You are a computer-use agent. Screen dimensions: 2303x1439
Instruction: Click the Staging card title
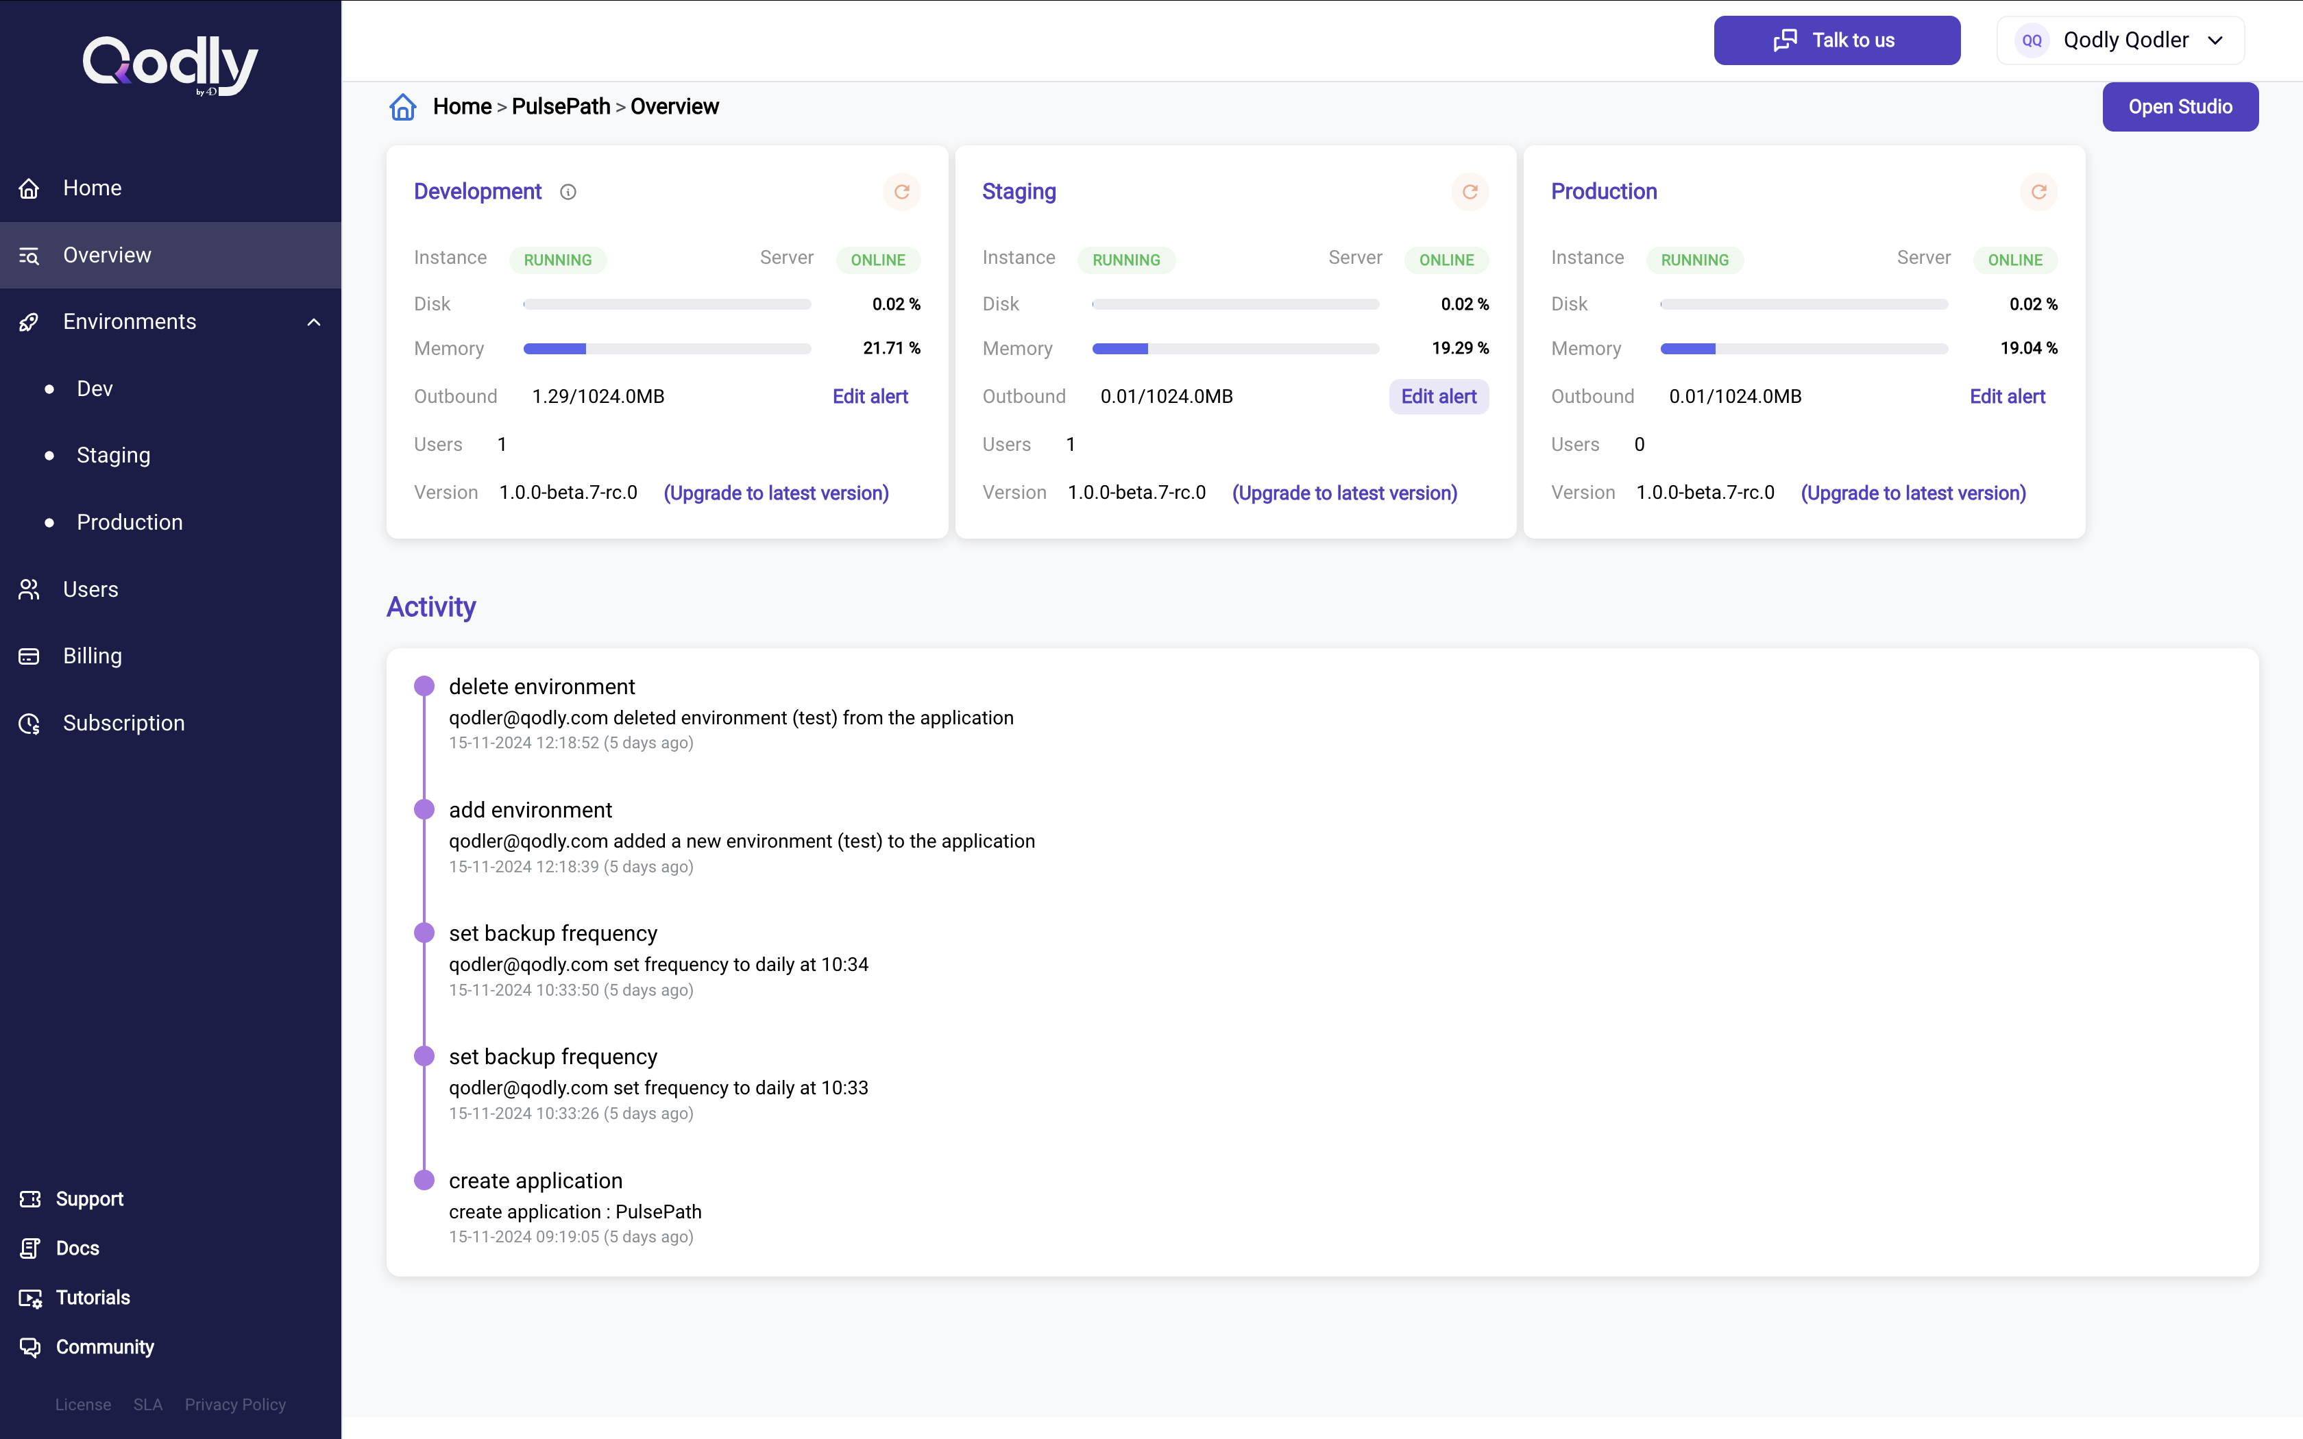coord(1019,193)
